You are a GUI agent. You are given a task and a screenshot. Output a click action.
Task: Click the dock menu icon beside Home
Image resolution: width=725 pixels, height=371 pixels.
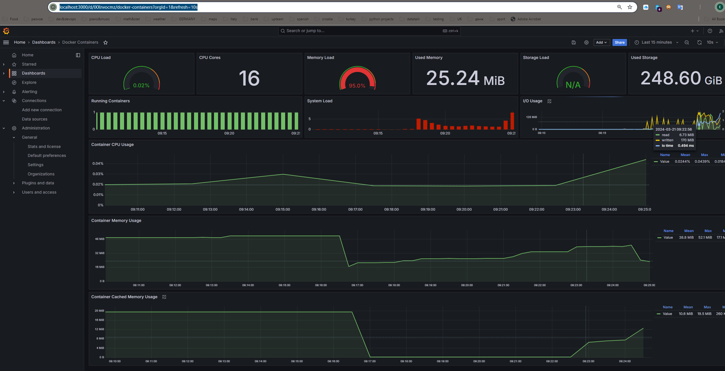78,55
